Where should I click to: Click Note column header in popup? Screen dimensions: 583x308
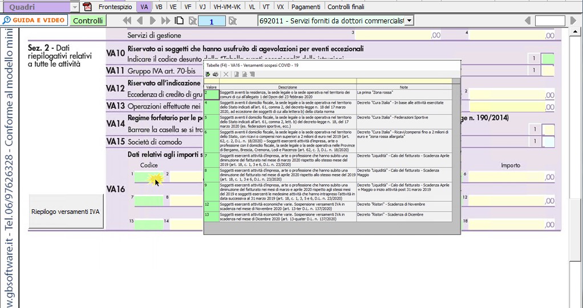pyautogui.click(x=404, y=87)
